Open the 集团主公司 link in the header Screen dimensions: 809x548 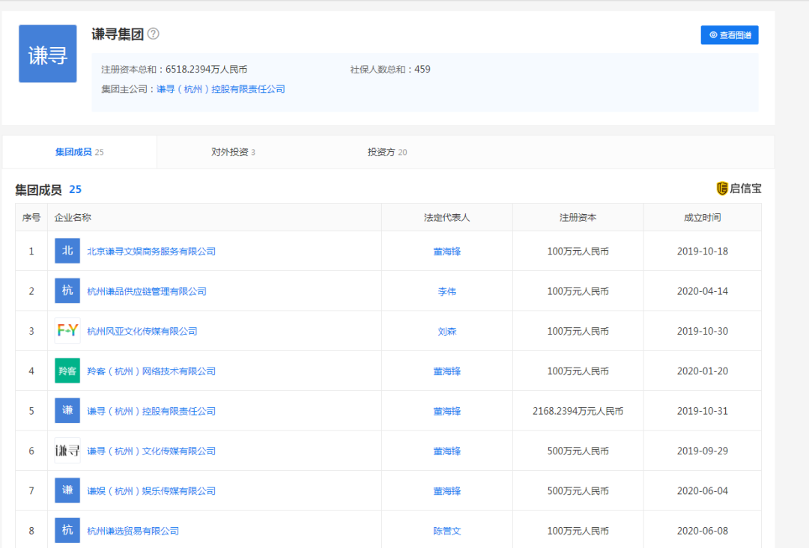221,89
